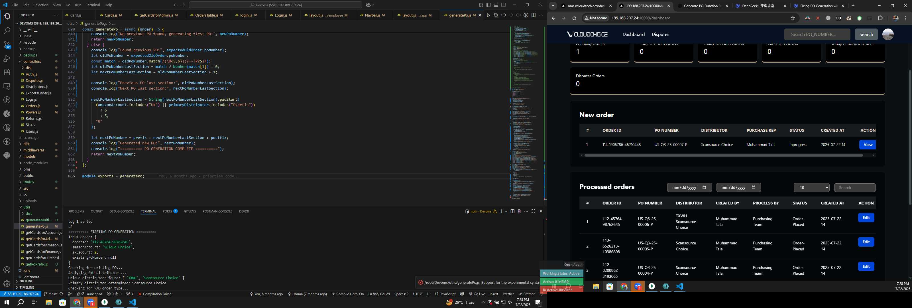912x308 pixels.
Task: Click Processed orders Search field
Action: 855,187
